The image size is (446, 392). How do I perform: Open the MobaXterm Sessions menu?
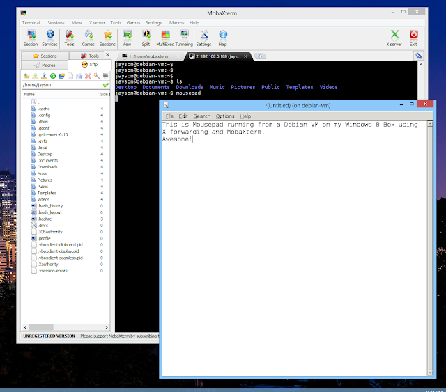point(56,23)
